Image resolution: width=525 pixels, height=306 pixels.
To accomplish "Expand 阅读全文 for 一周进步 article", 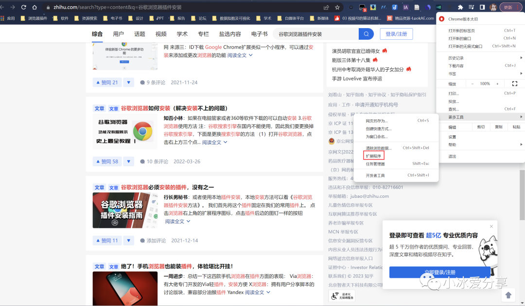I will 258,292.
